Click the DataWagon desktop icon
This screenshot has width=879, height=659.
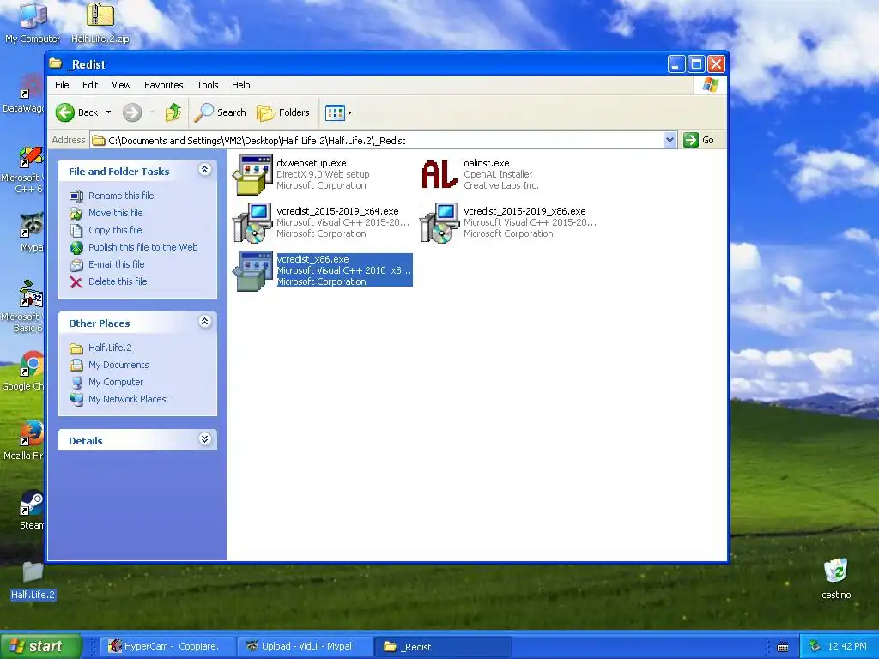(x=32, y=87)
